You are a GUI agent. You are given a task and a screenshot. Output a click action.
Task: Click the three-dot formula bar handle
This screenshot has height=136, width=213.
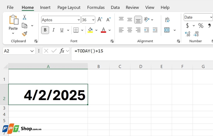pos(39,51)
